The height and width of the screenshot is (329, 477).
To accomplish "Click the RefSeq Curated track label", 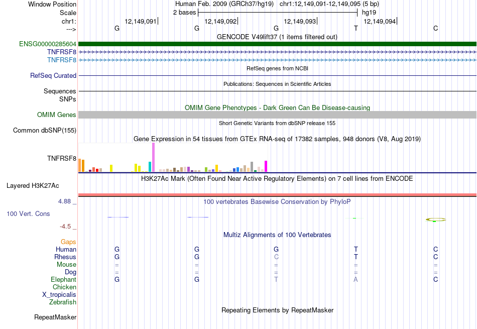I will coord(53,75).
